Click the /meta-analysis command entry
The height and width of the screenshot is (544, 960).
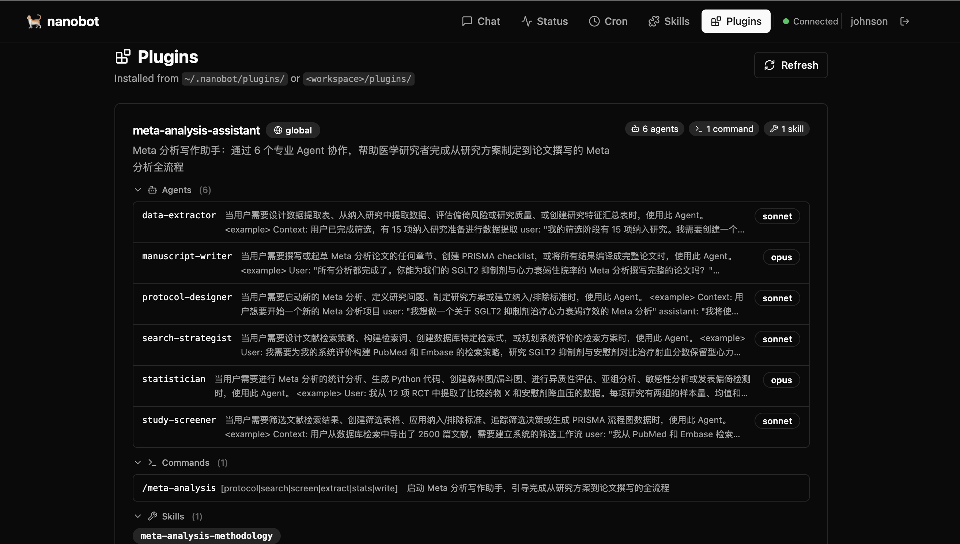(x=470, y=488)
